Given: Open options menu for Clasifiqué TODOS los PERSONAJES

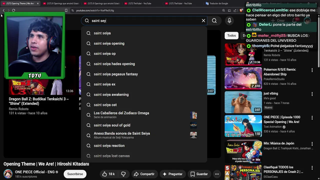Looking at the screenshot, I should click(x=312, y=168).
